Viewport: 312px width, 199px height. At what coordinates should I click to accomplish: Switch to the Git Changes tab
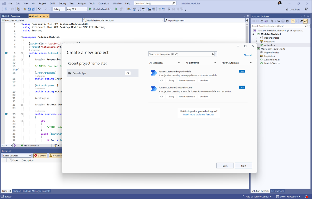tap(277, 191)
